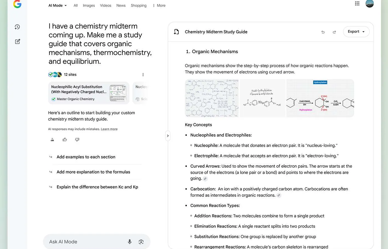388x249 pixels.
Task: Switch to the Shopping tab
Action: pyautogui.click(x=139, y=6)
